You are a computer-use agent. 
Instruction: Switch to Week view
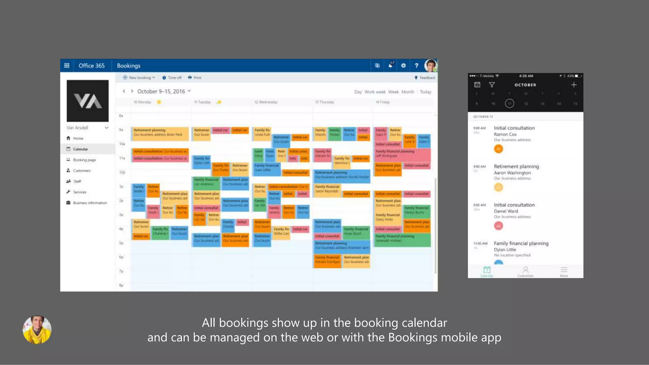[393, 92]
